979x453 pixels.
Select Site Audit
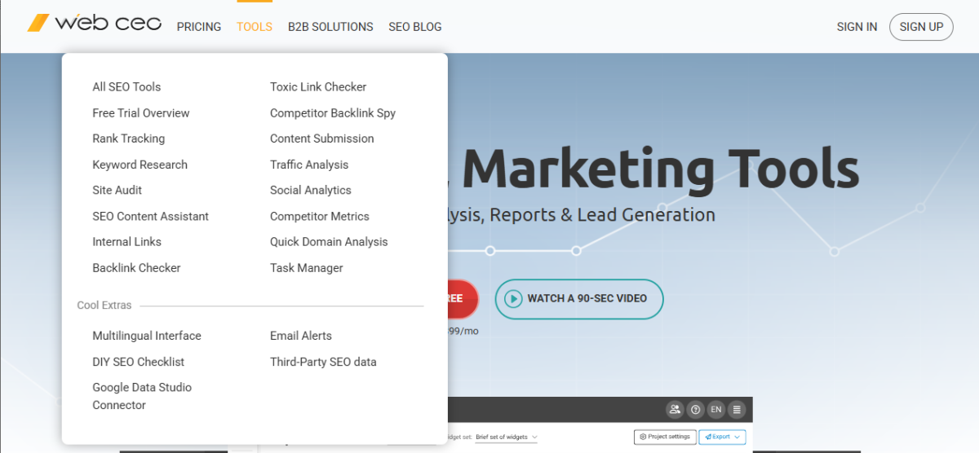click(117, 190)
